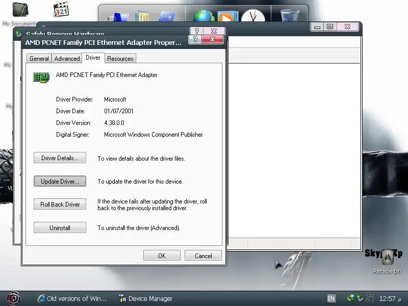Confirm adapter properties with OK
Image resolution: width=408 pixels, height=306 pixels.
[162, 256]
